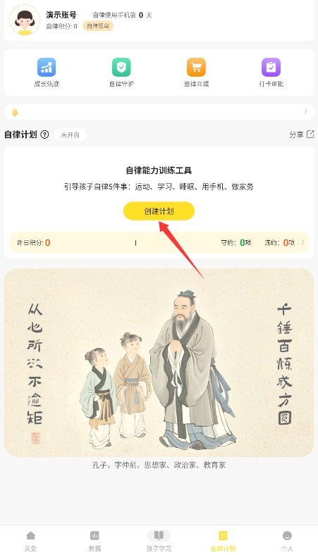318x555 pixels.
Task: Select the 自律计划 bottom tab
Action: click(223, 541)
